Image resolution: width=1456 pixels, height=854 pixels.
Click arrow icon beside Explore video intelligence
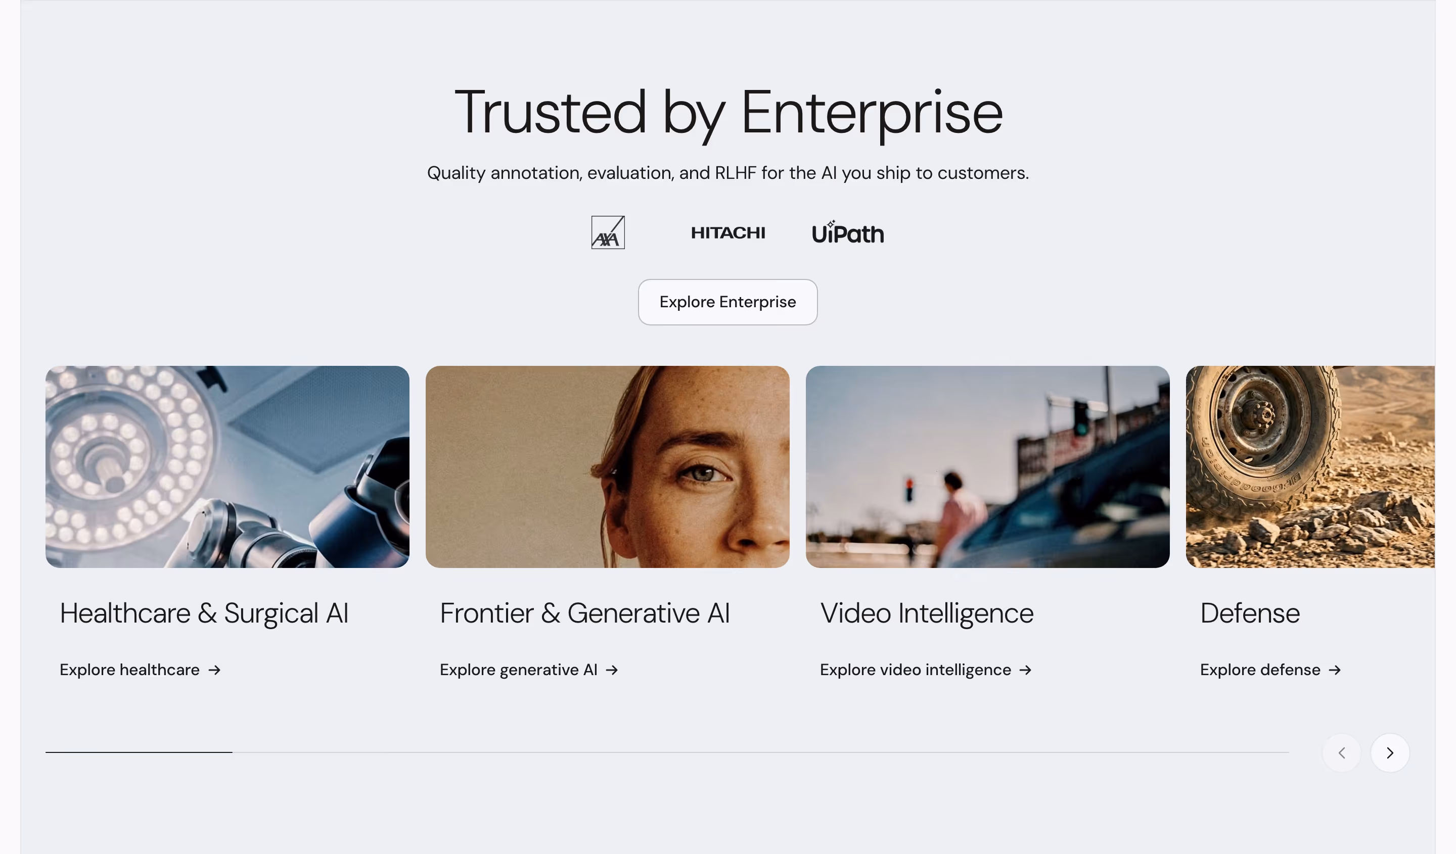pyautogui.click(x=1026, y=670)
